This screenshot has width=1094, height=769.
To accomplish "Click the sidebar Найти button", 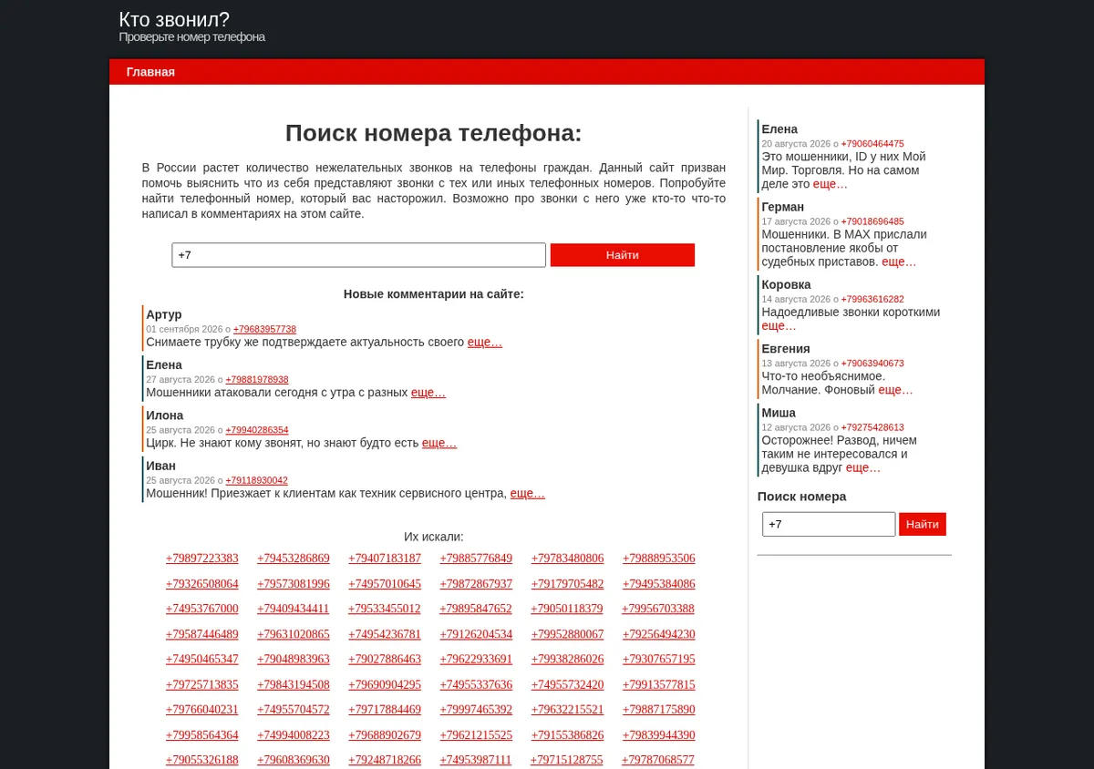I will click(923, 524).
